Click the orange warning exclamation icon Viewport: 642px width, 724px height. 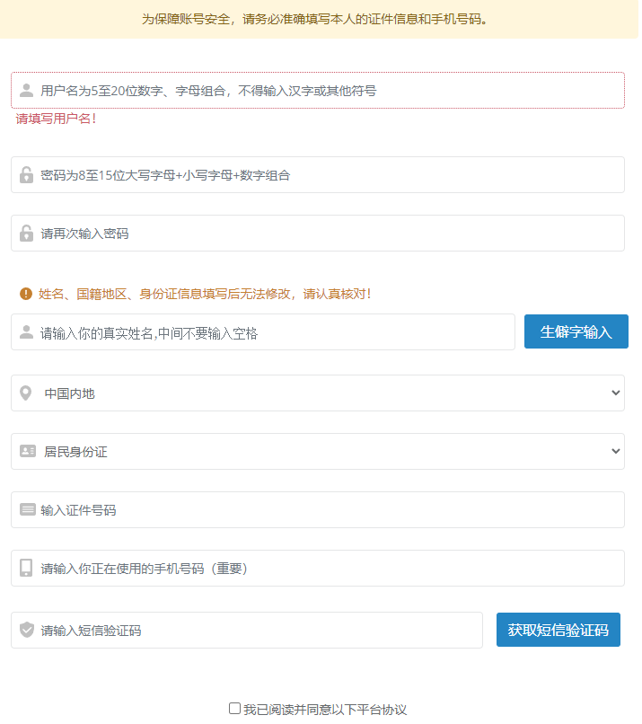pyautogui.click(x=26, y=294)
